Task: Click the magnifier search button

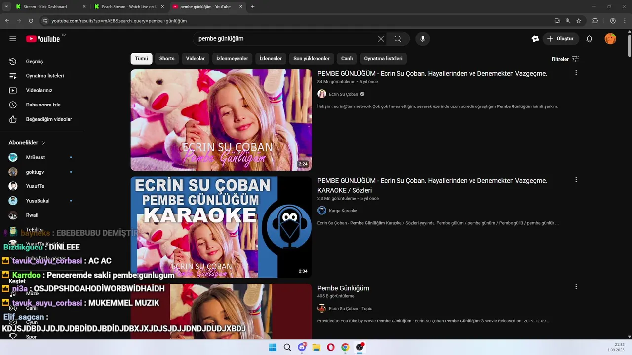Action: click(398, 39)
